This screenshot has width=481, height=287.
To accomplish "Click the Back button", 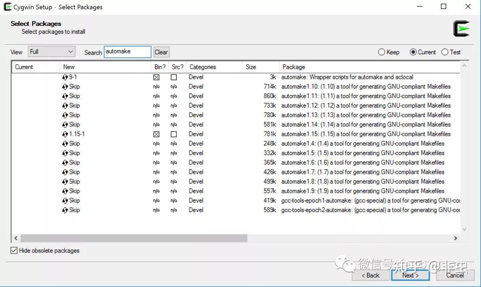I will click(x=371, y=275).
